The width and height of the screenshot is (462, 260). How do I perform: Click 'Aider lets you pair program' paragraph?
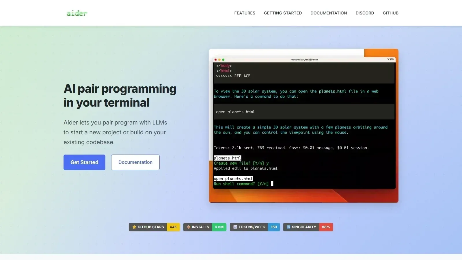click(x=115, y=132)
